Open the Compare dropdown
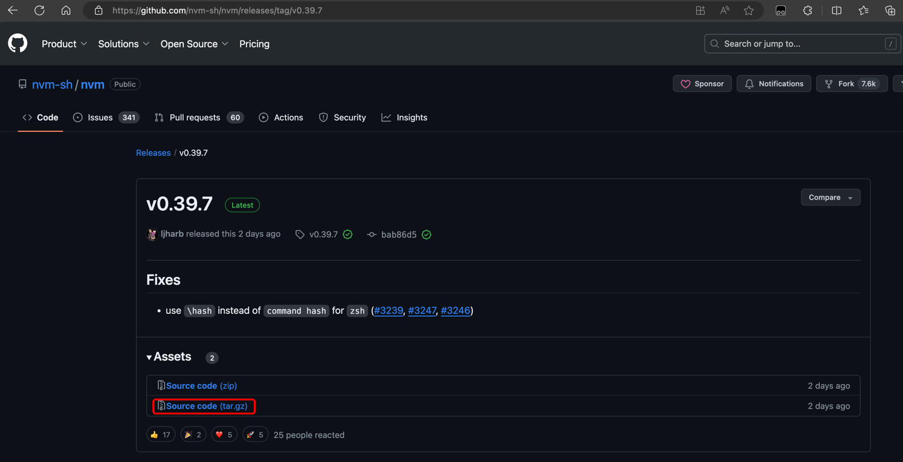903x462 pixels. [830, 197]
